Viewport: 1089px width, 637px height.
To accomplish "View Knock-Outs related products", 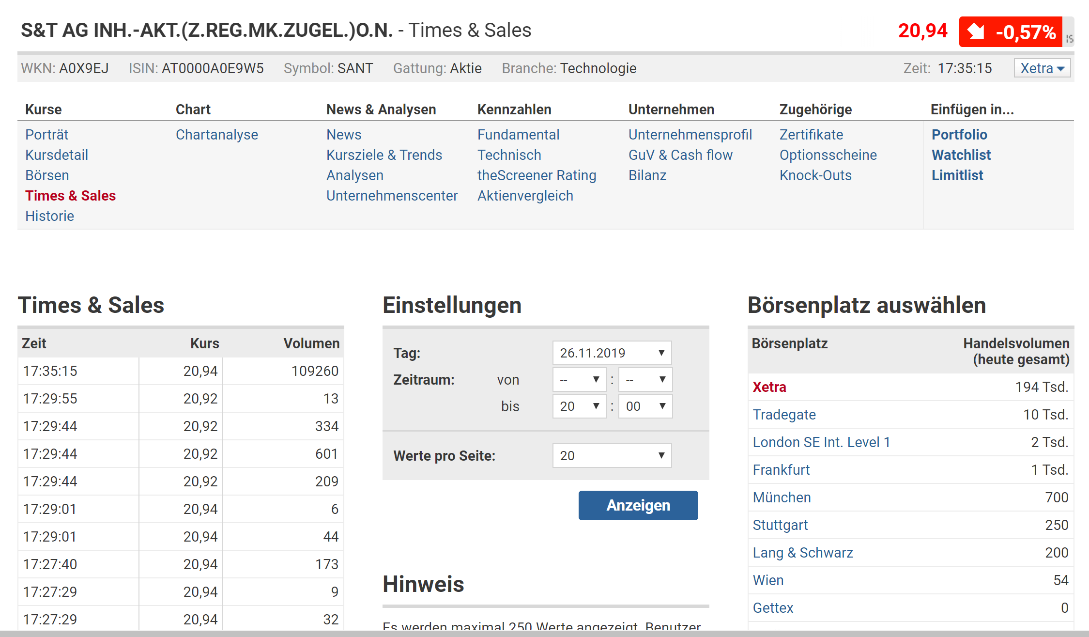I will (x=815, y=175).
